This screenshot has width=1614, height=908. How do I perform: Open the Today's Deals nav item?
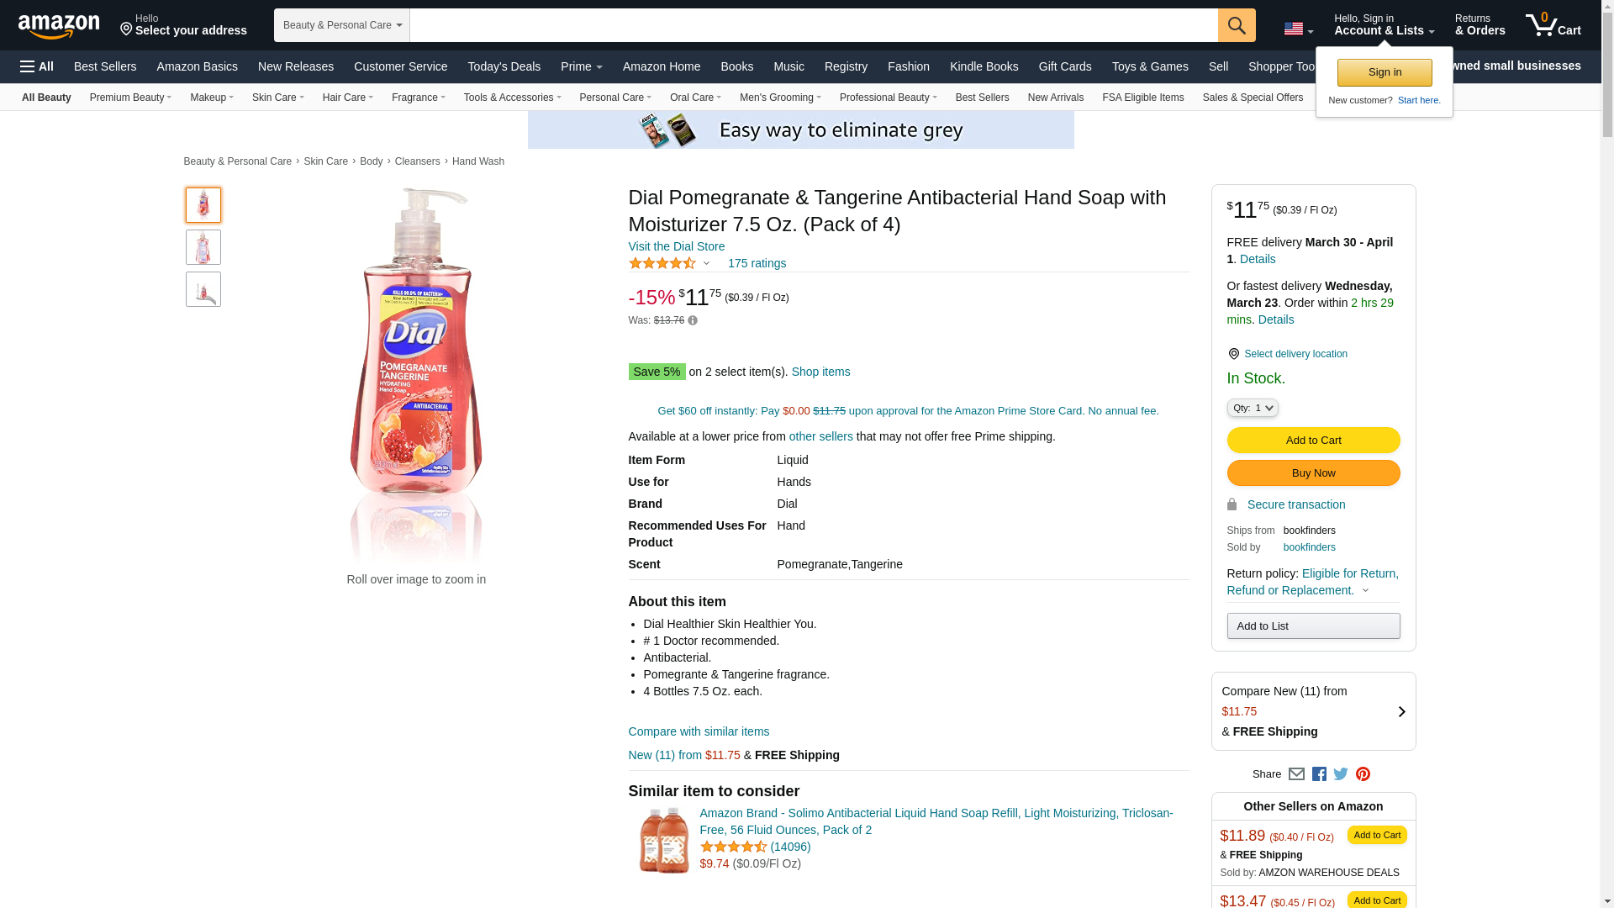[504, 66]
